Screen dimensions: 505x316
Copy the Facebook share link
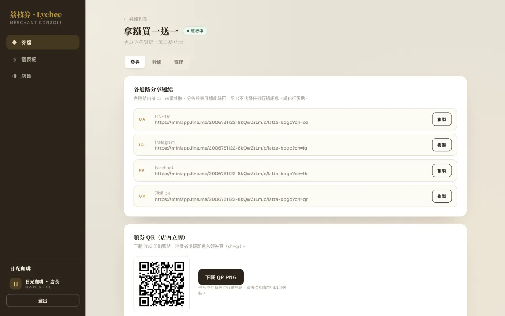[x=441, y=171]
